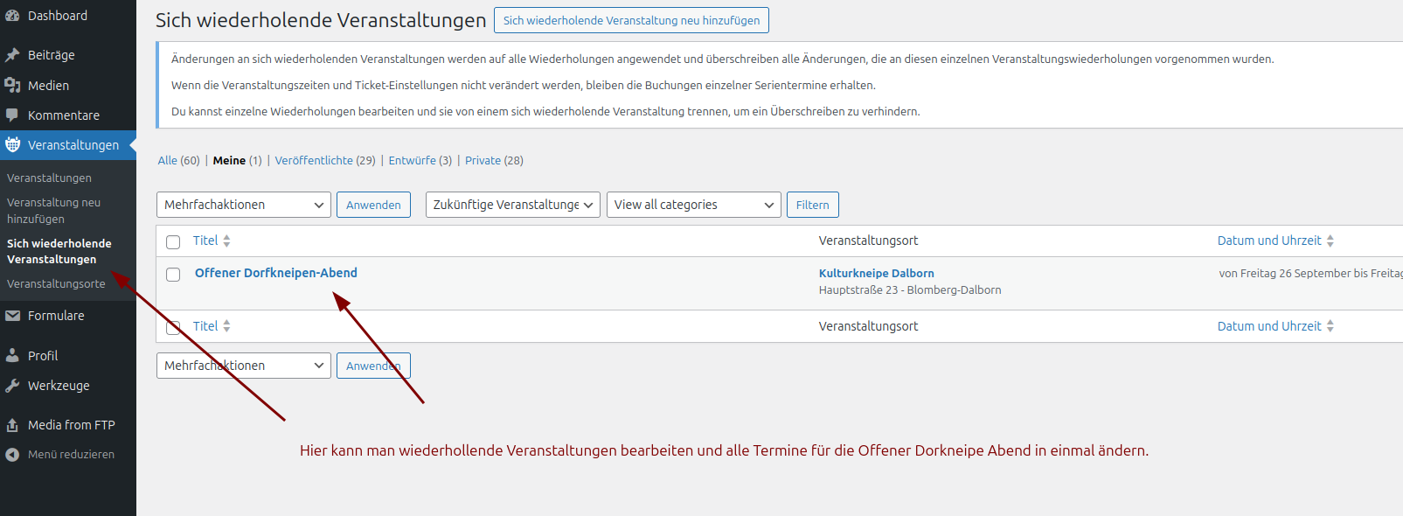Viewport: 1403px width, 516px height.
Task: Click the Formulare envelope icon
Action: [x=12, y=316]
